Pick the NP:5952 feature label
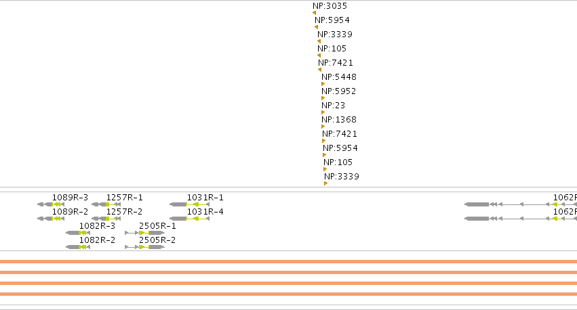The height and width of the screenshot is (310, 577). pyautogui.click(x=339, y=91)
